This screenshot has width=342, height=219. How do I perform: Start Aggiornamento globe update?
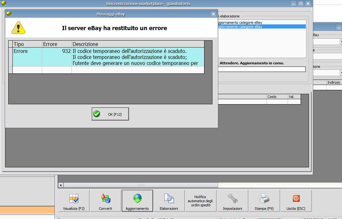click(137, 201)
